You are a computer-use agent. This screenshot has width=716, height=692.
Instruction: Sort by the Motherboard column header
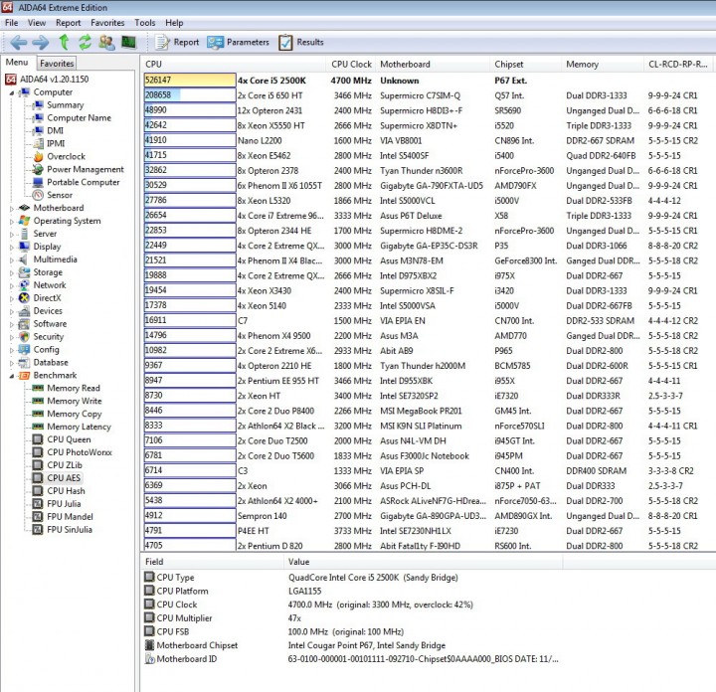pos(433,65)
